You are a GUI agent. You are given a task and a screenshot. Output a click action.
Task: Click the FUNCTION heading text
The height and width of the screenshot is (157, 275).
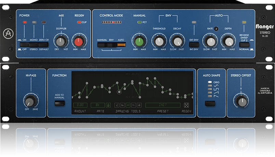click(x=59, y=76)
